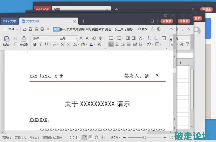Image resolution: width=216 pixels, height=142 pixels.
Task: Zoom in with the plus button
Action: tap(165, 137)
